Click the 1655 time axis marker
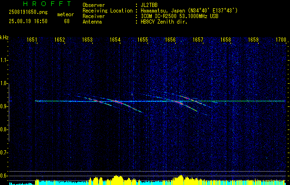This screenshot has width=290, height=185. point(143,39)
